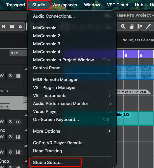Viewport: 154px width, 168px height.
Task: Toggle W write on the 'ano' track
Action: (x=2, y=137)
